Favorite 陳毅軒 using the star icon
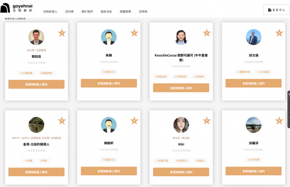Screen dimensions: 290x187 tap(134, 121)
